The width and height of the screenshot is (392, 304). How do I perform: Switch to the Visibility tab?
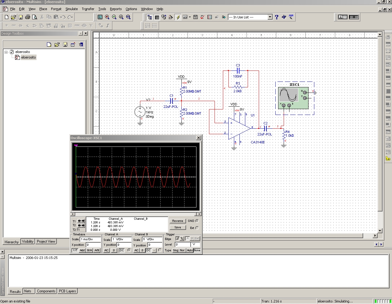coord(28,241)
